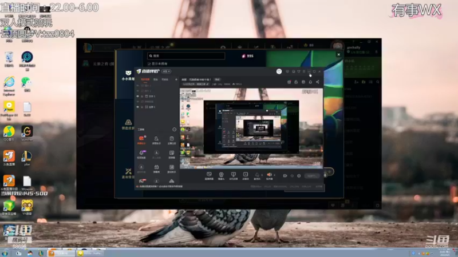Open the green cube desktop shortcut
458x257 pixels.
9,207
